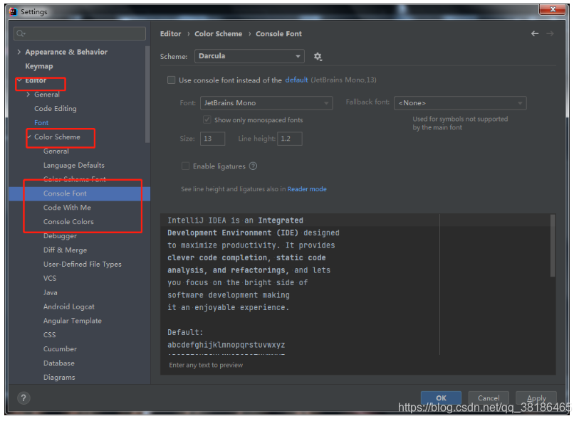Select Angular Template item
This screenshot has width=579, height=421.
pos(73,321)
